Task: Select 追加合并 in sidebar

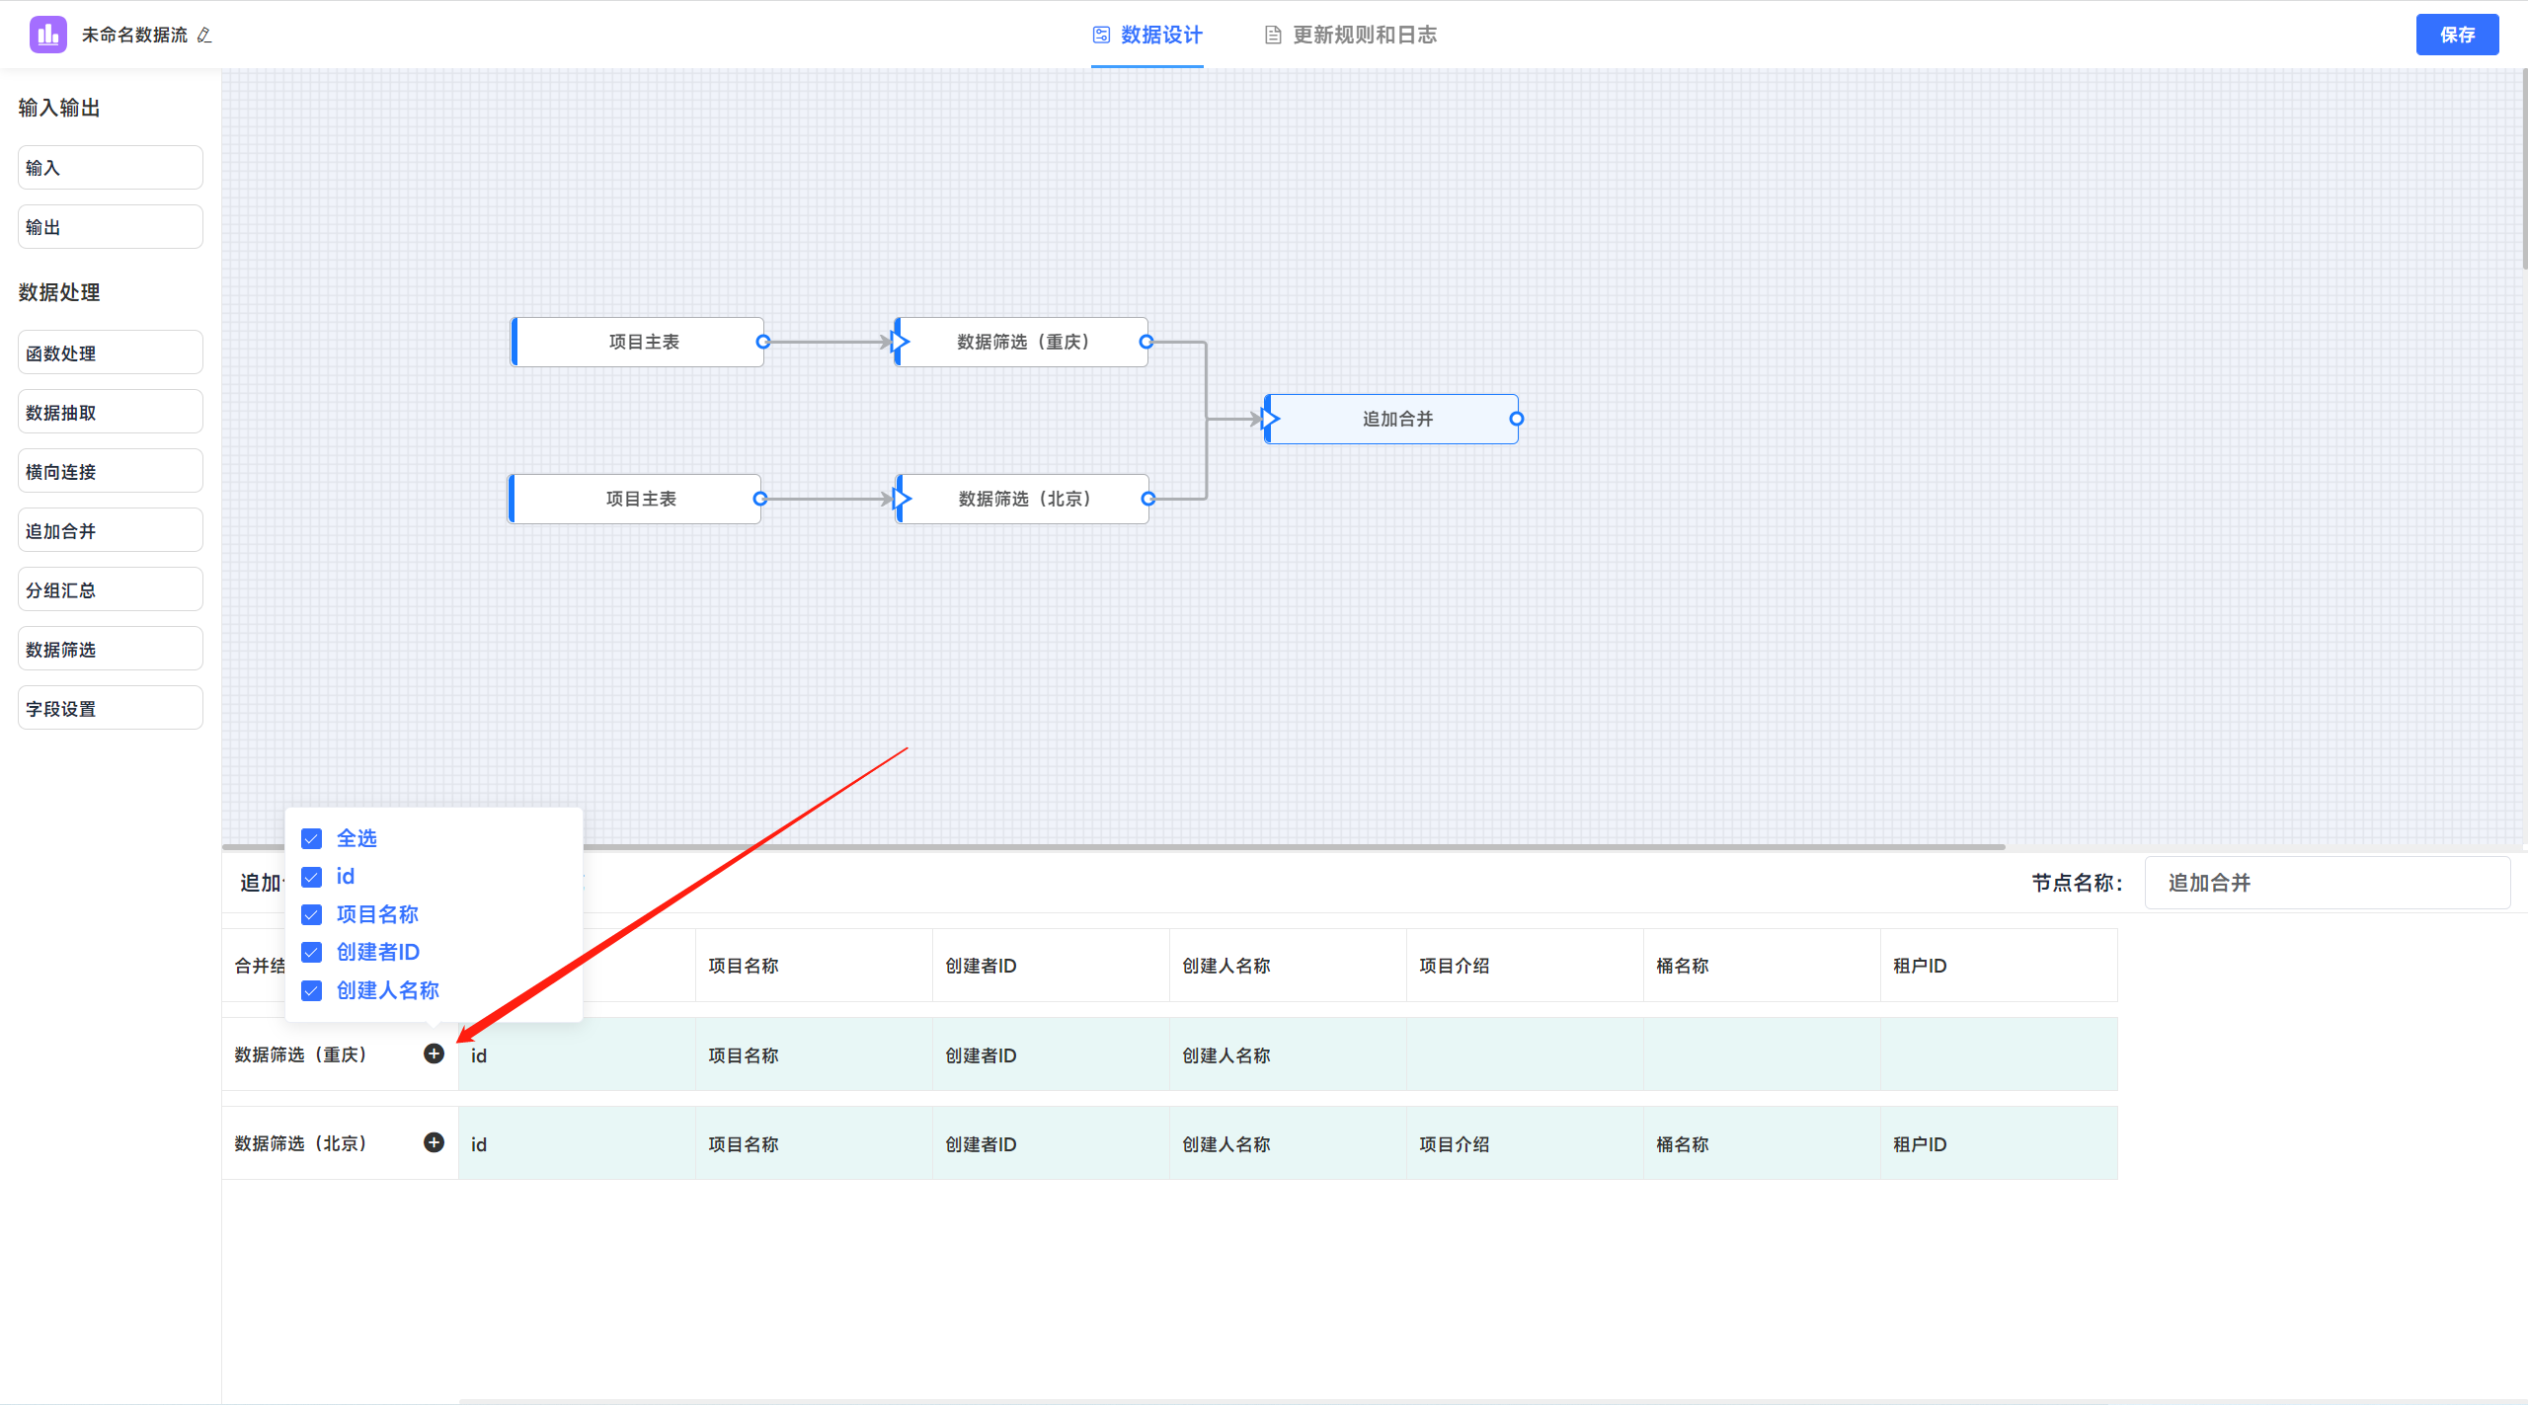Action: [111, 530]
